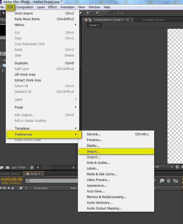
Task: Open the Animation menu
Action: [x=67, y=7]
